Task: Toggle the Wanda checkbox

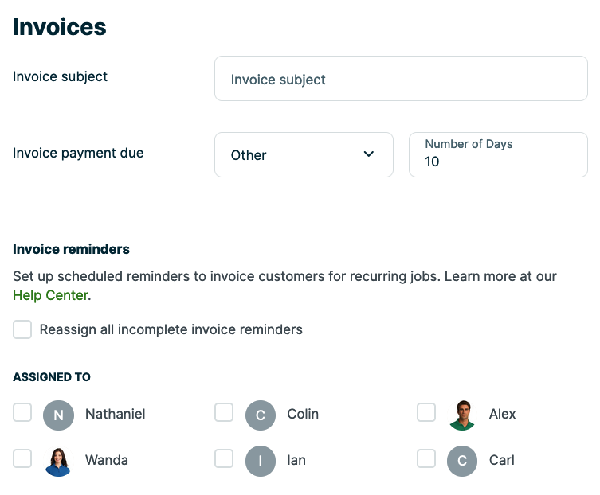Action: (x=22, y=458)
